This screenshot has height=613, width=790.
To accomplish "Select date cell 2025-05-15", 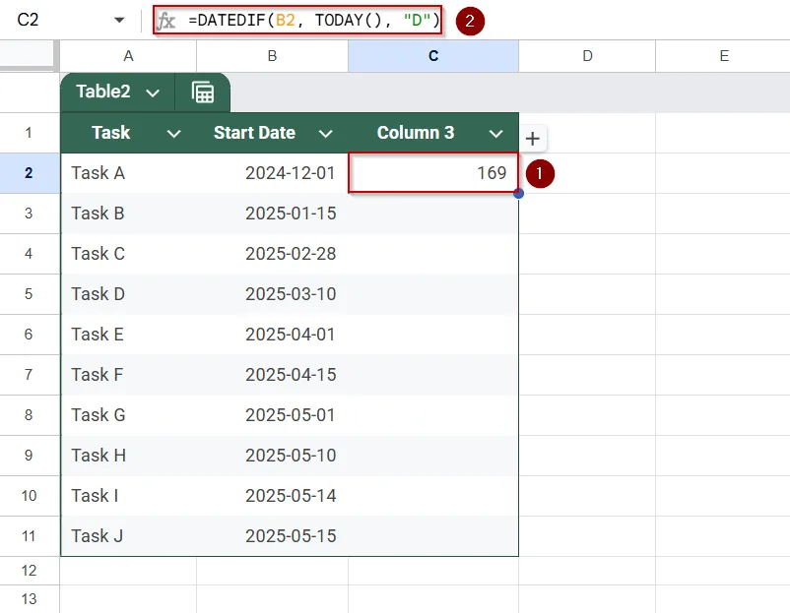I will coord(272,536).
